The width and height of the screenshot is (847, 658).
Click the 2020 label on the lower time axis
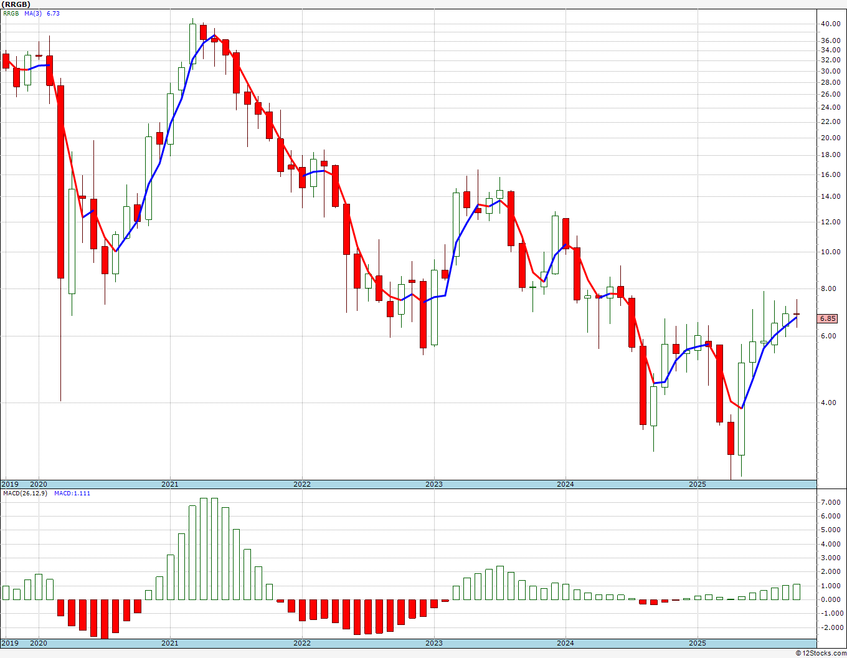pyautogui.click(x=39, y=644)
